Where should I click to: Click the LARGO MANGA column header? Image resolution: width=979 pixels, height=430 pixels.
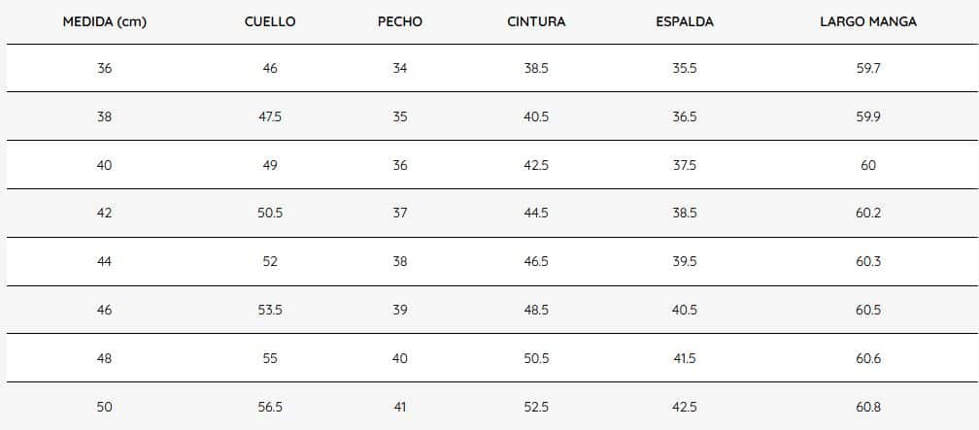(x=868, y=22)
